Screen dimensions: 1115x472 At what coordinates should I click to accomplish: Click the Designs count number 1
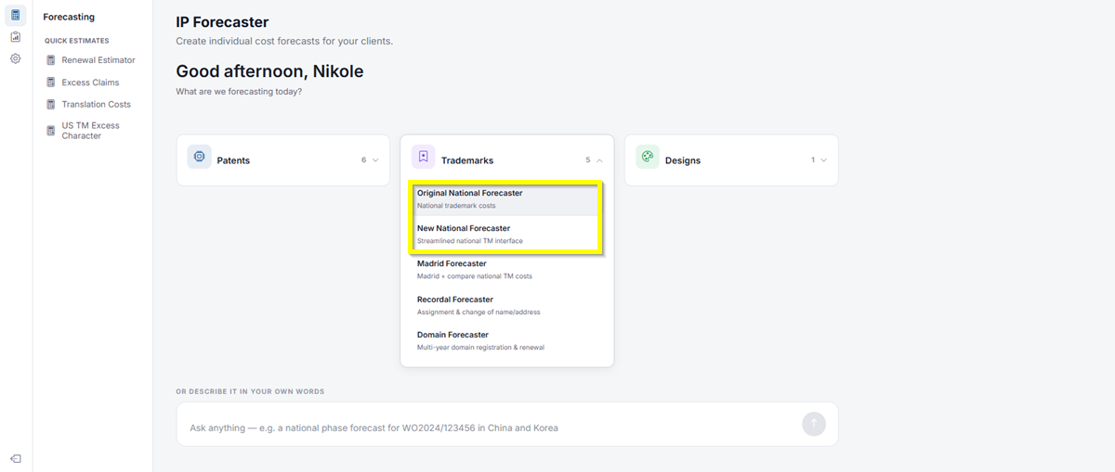point(813,160)
